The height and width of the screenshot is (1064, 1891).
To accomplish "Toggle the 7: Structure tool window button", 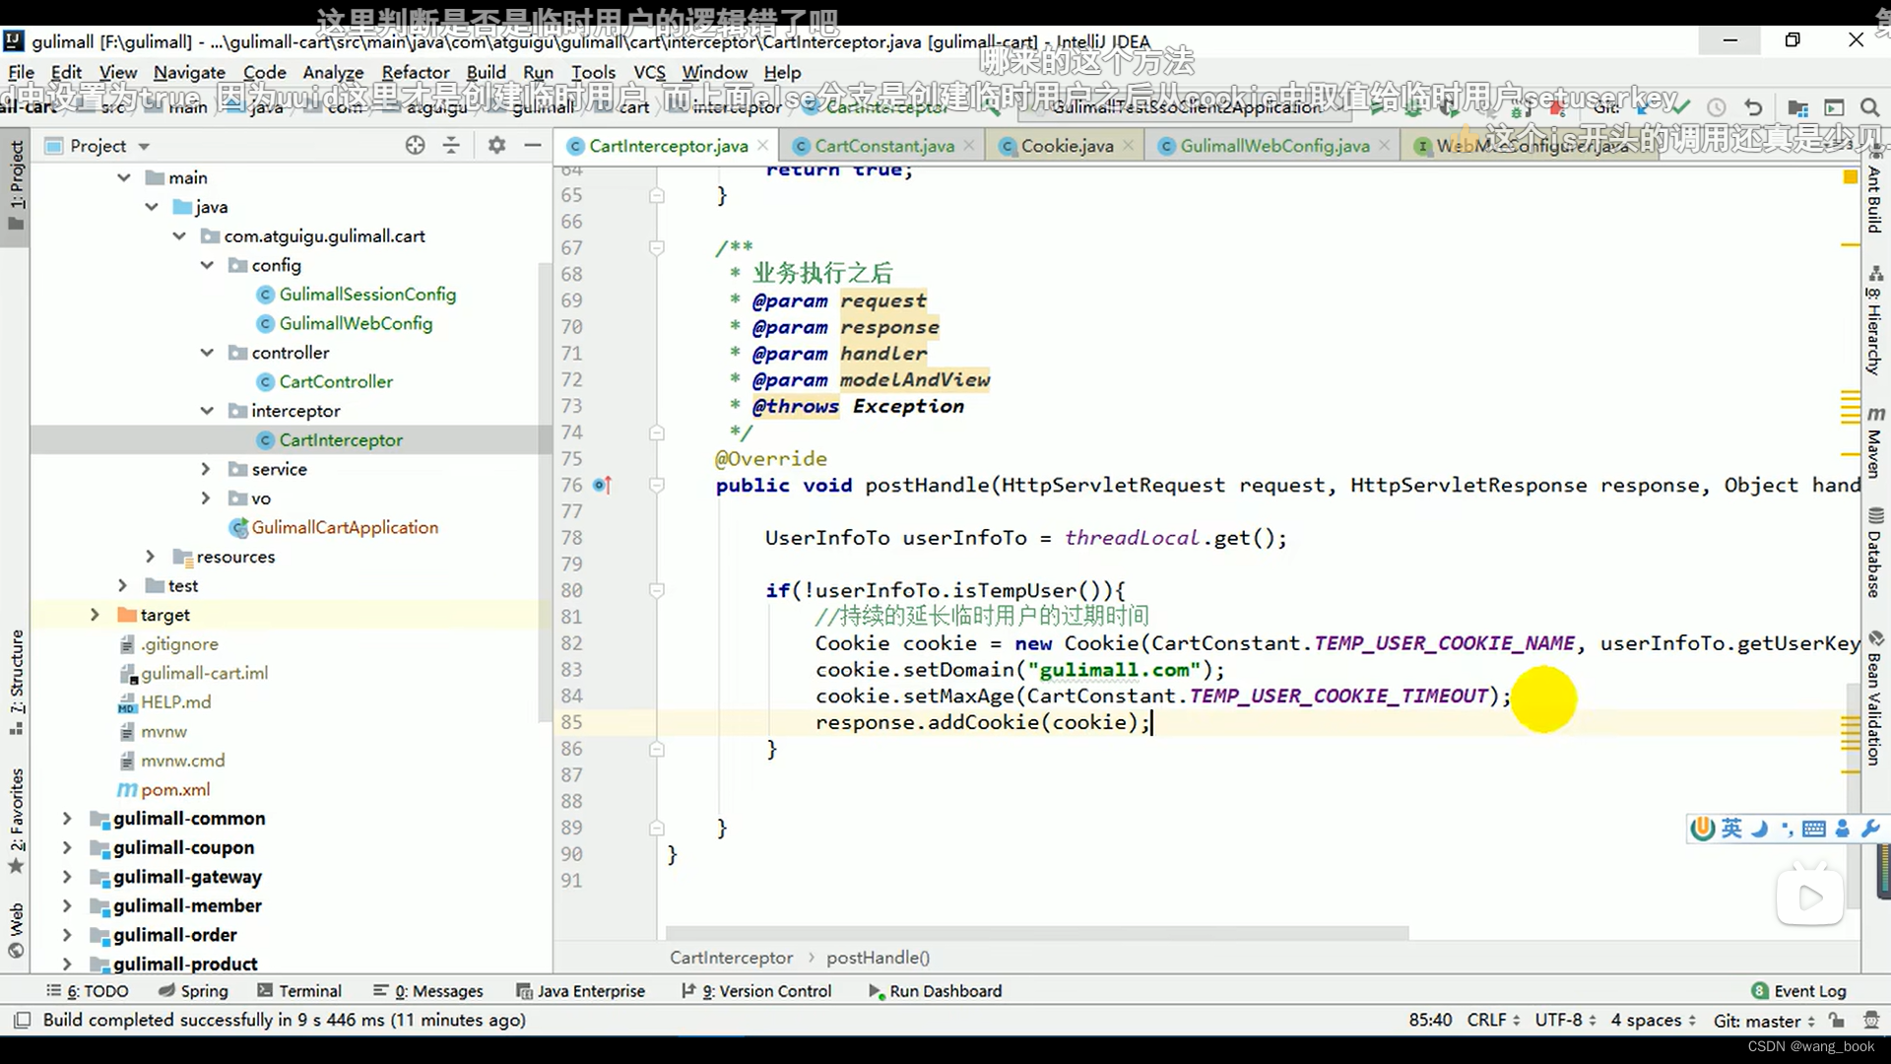I will tap(16, 683).
